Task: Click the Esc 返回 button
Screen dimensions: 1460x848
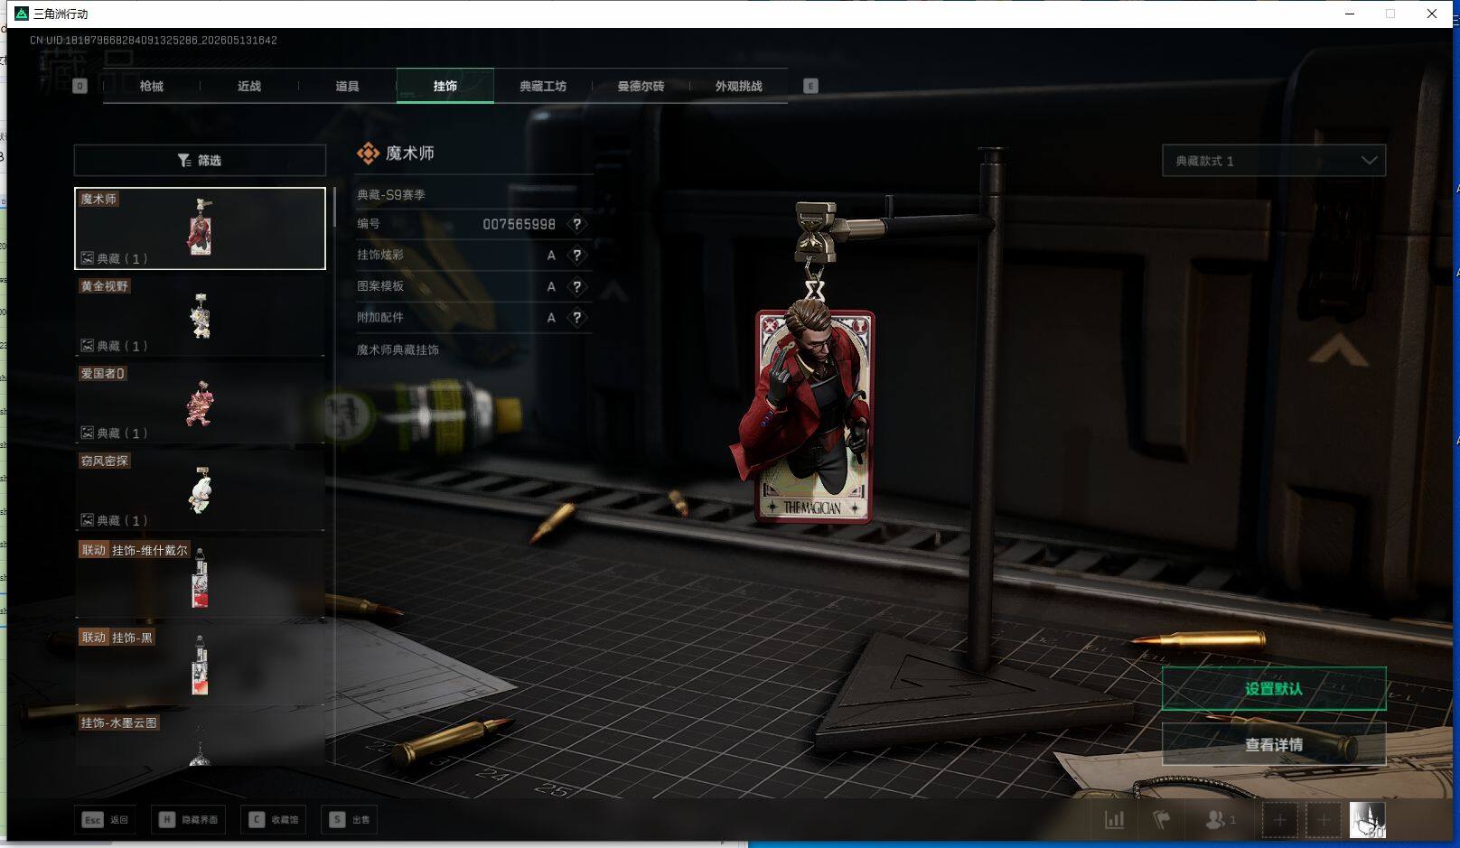Action: point(106,820)
